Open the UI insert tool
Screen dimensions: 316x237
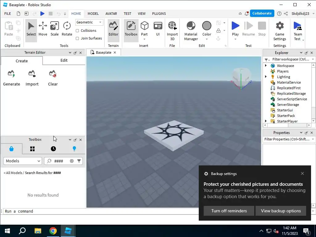click(158, 29)
